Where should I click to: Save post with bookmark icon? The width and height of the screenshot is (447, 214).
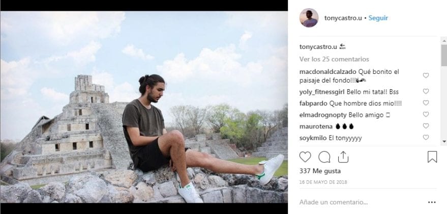click(x=432, y=157)
